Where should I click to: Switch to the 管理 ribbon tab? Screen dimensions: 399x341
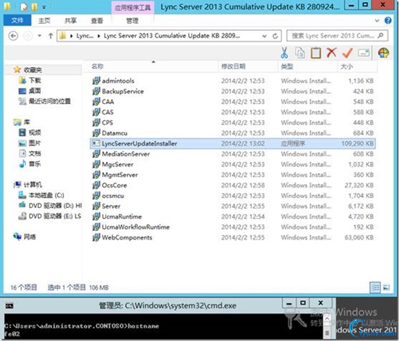[x=132, y=21]
